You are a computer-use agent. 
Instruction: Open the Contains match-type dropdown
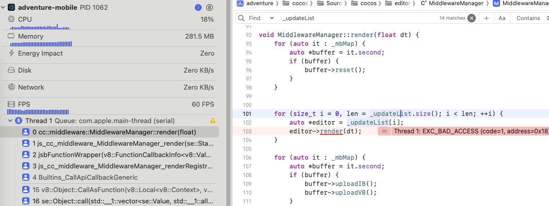(x=531, y=18)
